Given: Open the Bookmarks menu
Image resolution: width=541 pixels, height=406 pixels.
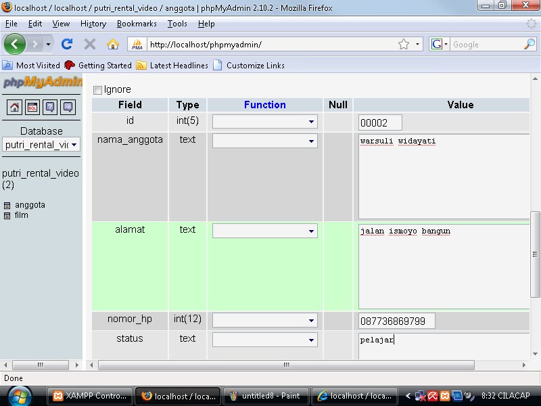Looking at the screenshot, I should click(x=137, y=24).
